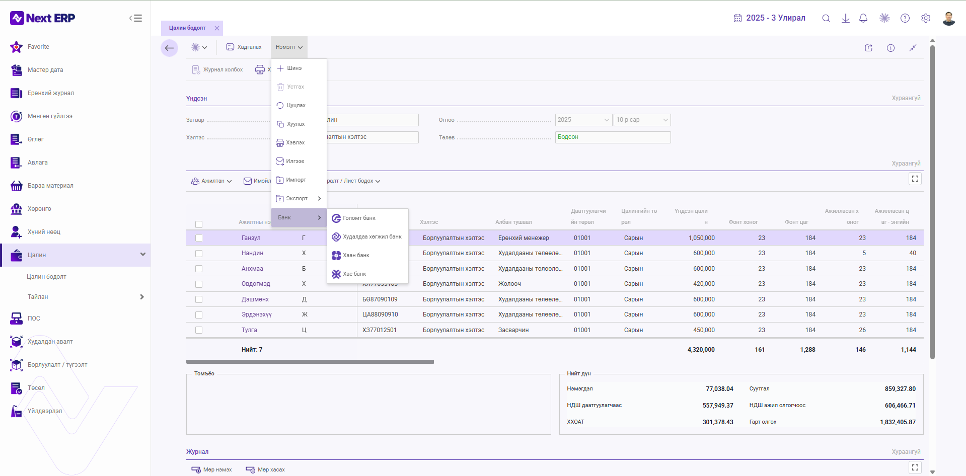
Task: Click the info icon in toolbar
Action: tap(890, 48)
